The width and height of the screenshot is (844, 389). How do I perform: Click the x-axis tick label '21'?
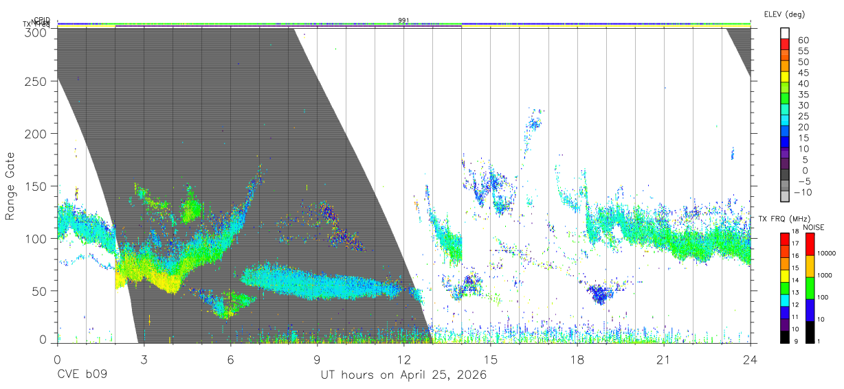664,359
